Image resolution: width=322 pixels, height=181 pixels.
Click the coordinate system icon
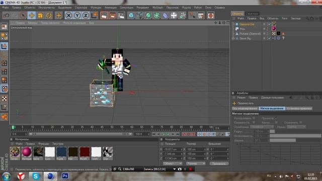(x=94, y=16)
